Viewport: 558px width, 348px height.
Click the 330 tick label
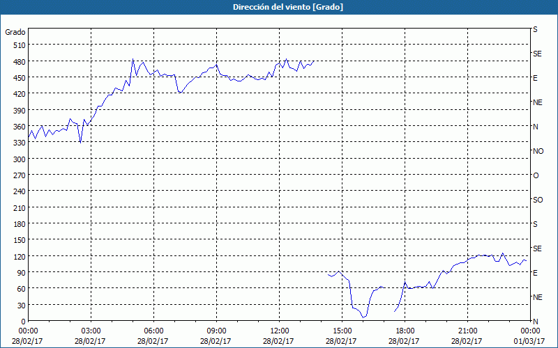[x=20, y=143]
